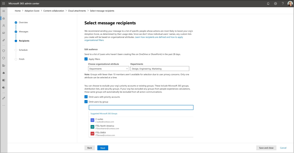Uncheck the Apply filters checkbox
This screenshot has width=294, height=153.
click(x=86, y=59)
